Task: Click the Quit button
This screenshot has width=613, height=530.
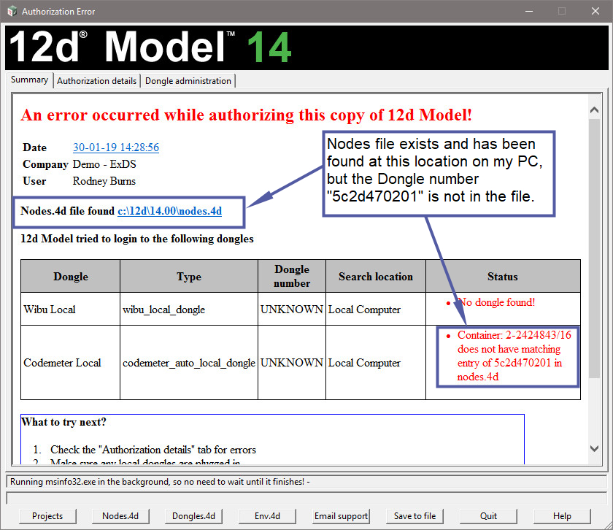Action: tap(488, 516)
